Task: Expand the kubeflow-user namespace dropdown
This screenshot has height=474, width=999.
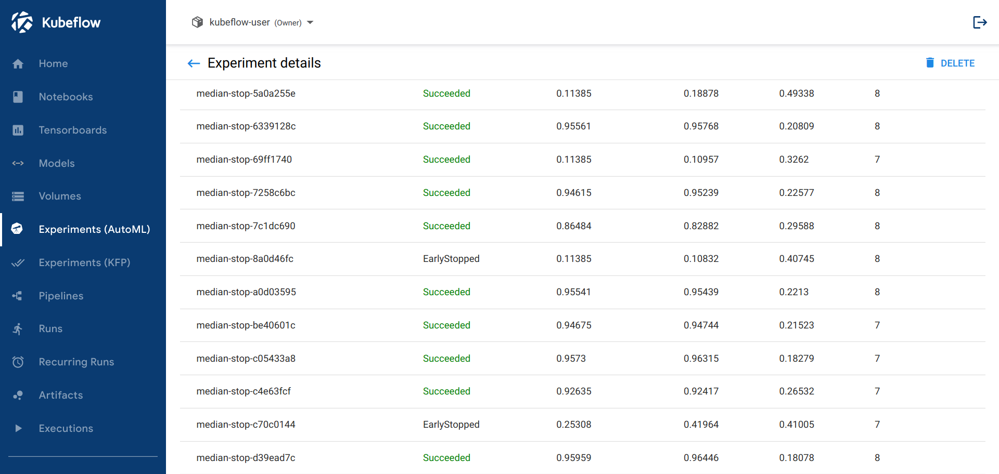Action: pyautogui.click(x=310, y=22)
